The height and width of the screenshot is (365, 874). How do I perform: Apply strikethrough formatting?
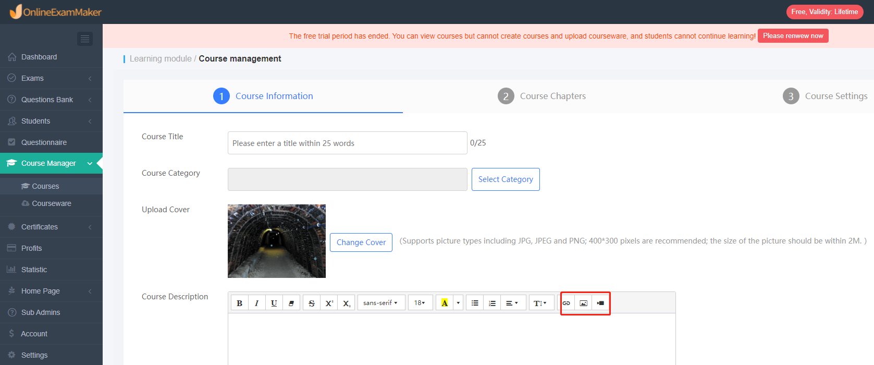312,303
